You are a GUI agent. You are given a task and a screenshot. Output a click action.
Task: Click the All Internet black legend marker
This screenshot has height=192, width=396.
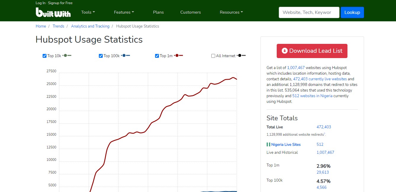pos(242,55)
